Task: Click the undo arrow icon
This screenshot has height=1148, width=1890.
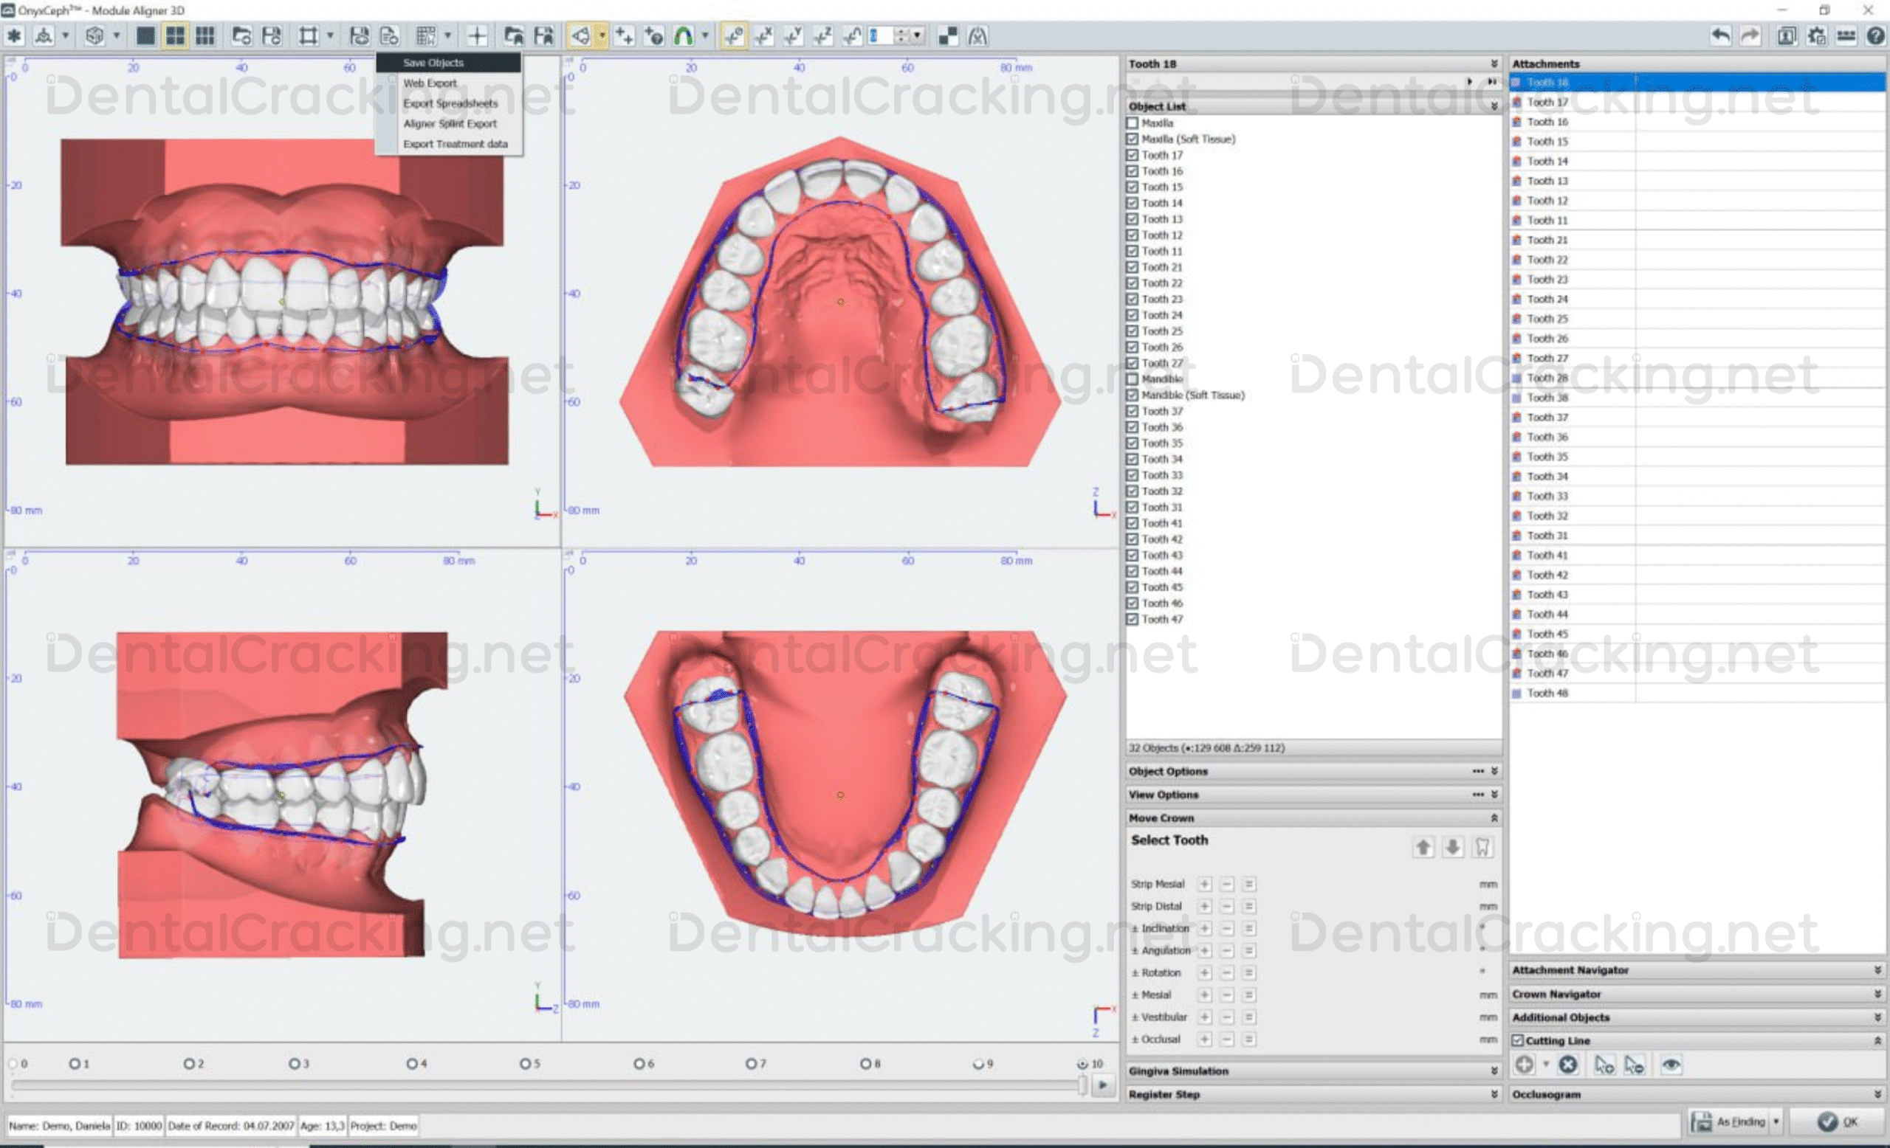Action: (x=1720, y=36)
